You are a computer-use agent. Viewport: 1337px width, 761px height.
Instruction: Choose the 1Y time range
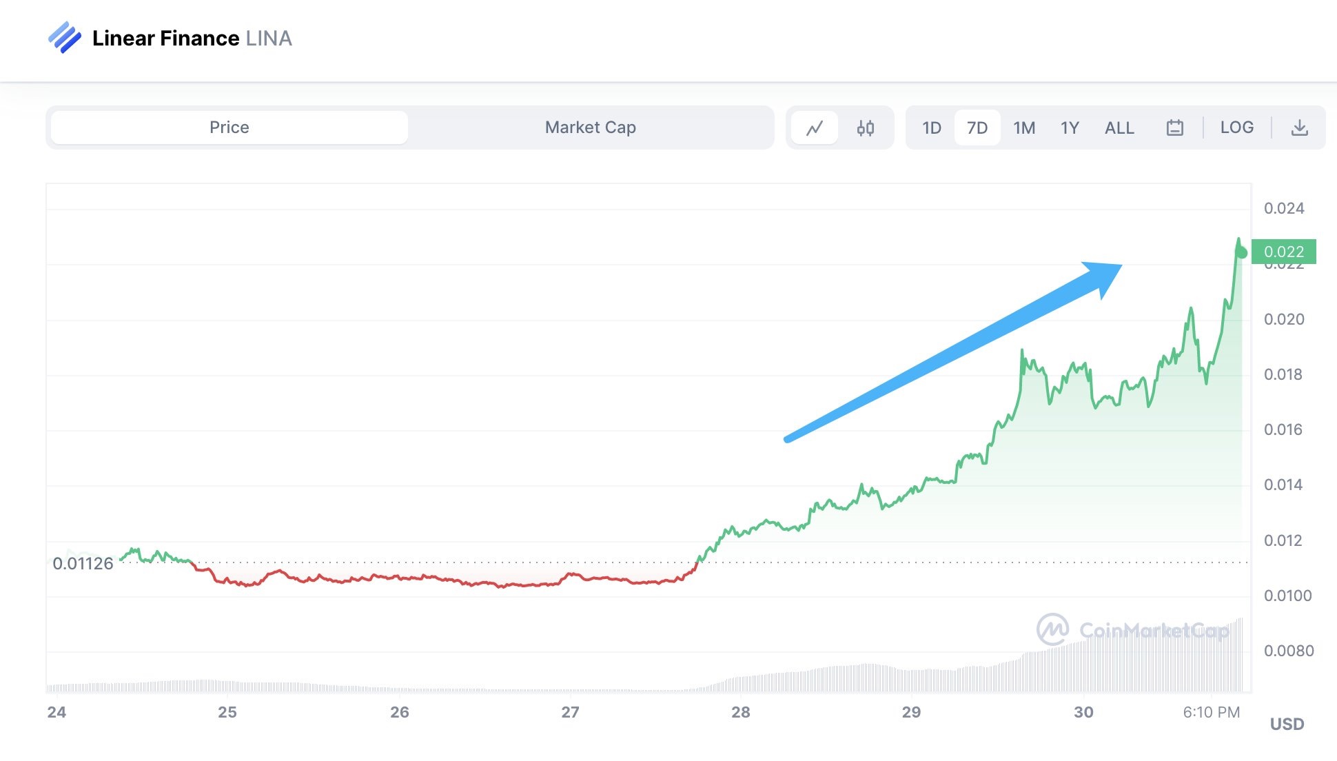1070,128
